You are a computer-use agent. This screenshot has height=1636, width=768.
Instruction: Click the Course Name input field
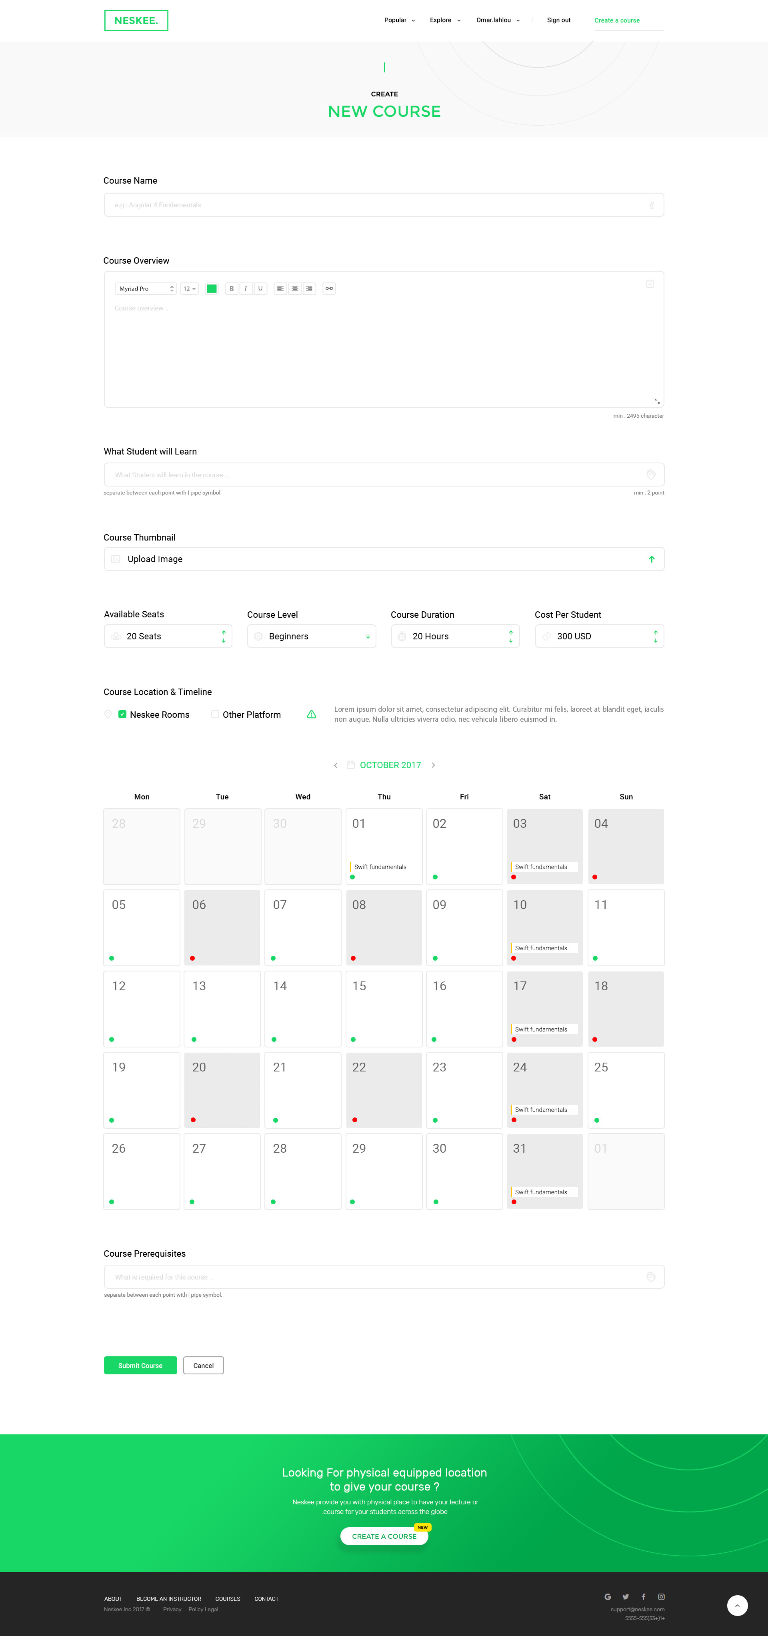[381, 205]
